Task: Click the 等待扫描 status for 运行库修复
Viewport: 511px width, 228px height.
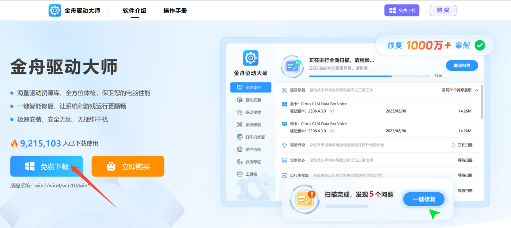Action: click(465, 175)
